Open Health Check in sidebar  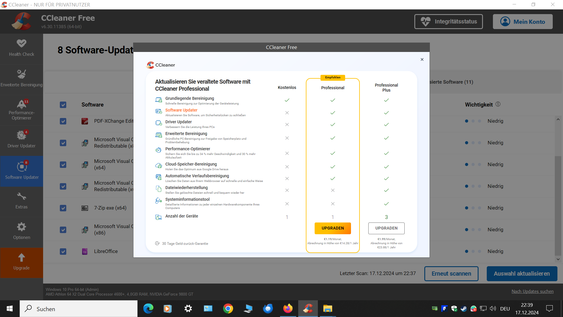[x=21, y=48]
